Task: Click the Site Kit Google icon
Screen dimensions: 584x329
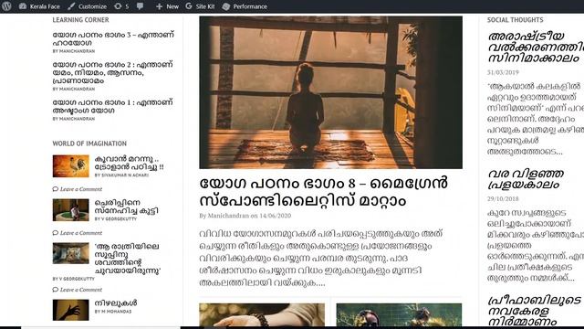Action: click(189, 6)
